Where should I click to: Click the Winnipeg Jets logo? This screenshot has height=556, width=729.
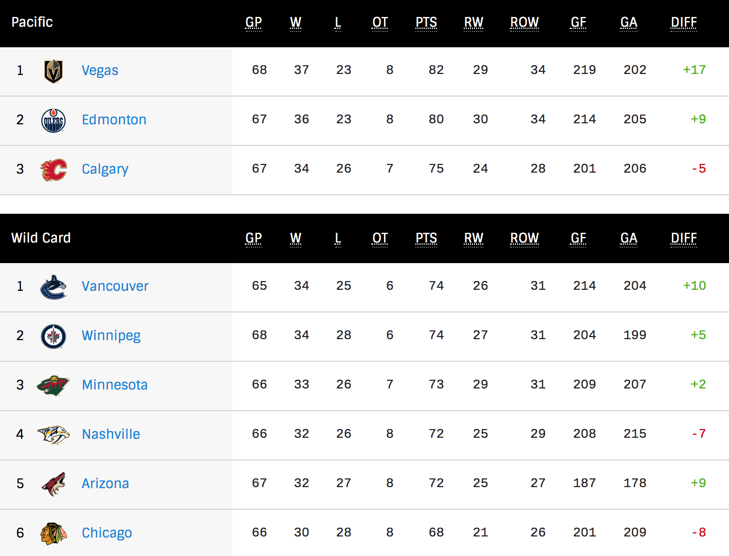(53, 336)
